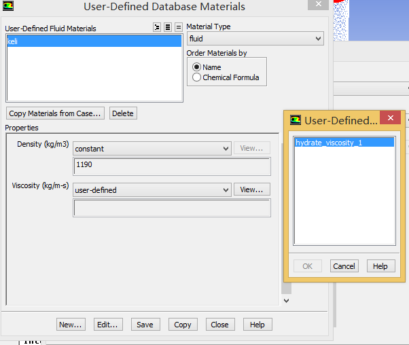This screenshot has height=345, width=409.
Task: Close the database materials dialog via Close button
Action: click(x=220, y=325)
